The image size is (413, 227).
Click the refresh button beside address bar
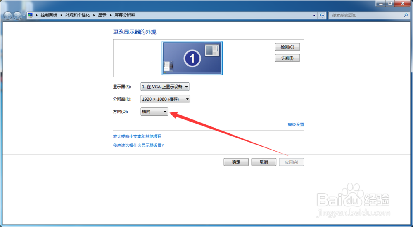322,16
